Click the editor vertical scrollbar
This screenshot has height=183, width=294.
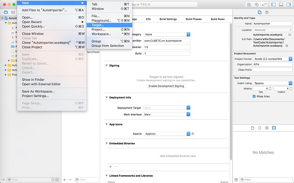point(231,91)
